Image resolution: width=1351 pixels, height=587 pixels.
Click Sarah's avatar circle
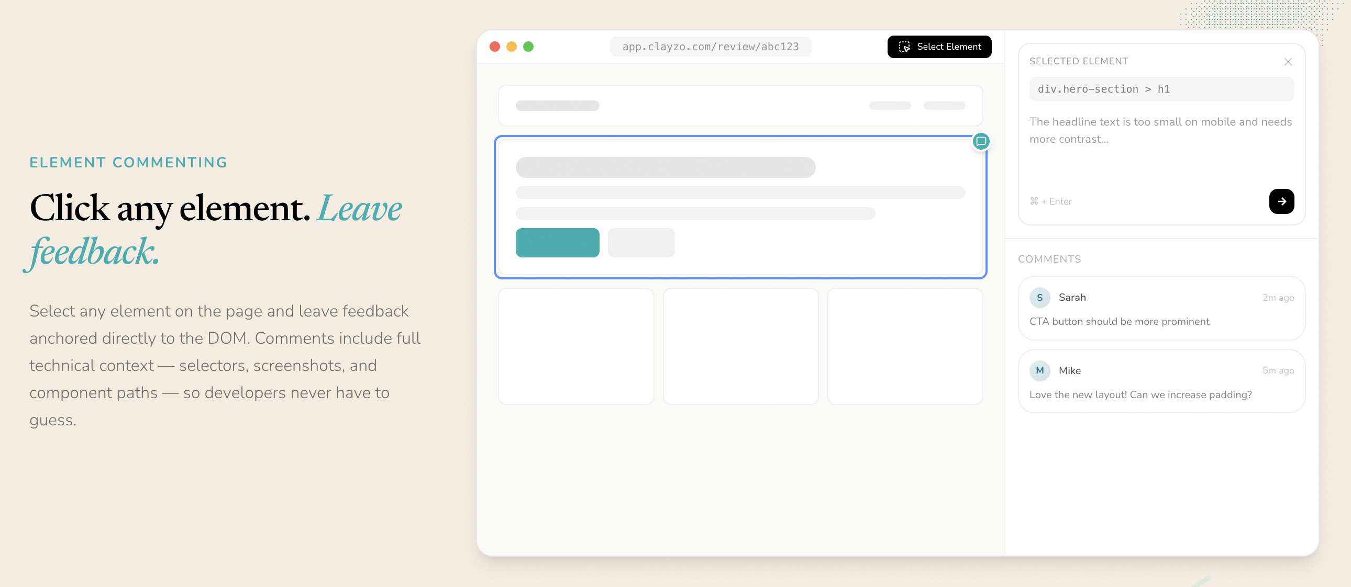coord(1039,297)
